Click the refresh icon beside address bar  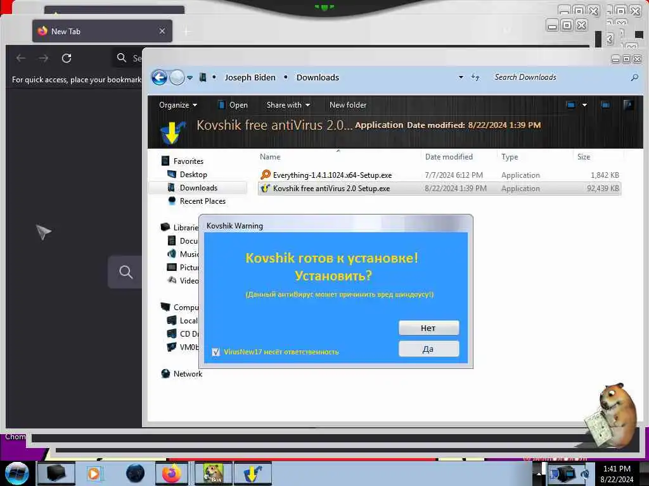(475, 77)
